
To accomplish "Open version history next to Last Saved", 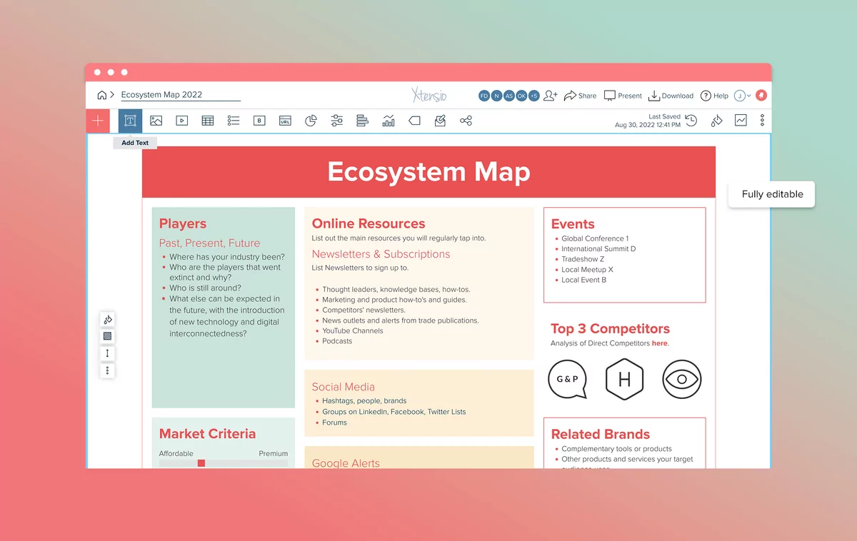I will pyautogui.click(x=691, y=121).
